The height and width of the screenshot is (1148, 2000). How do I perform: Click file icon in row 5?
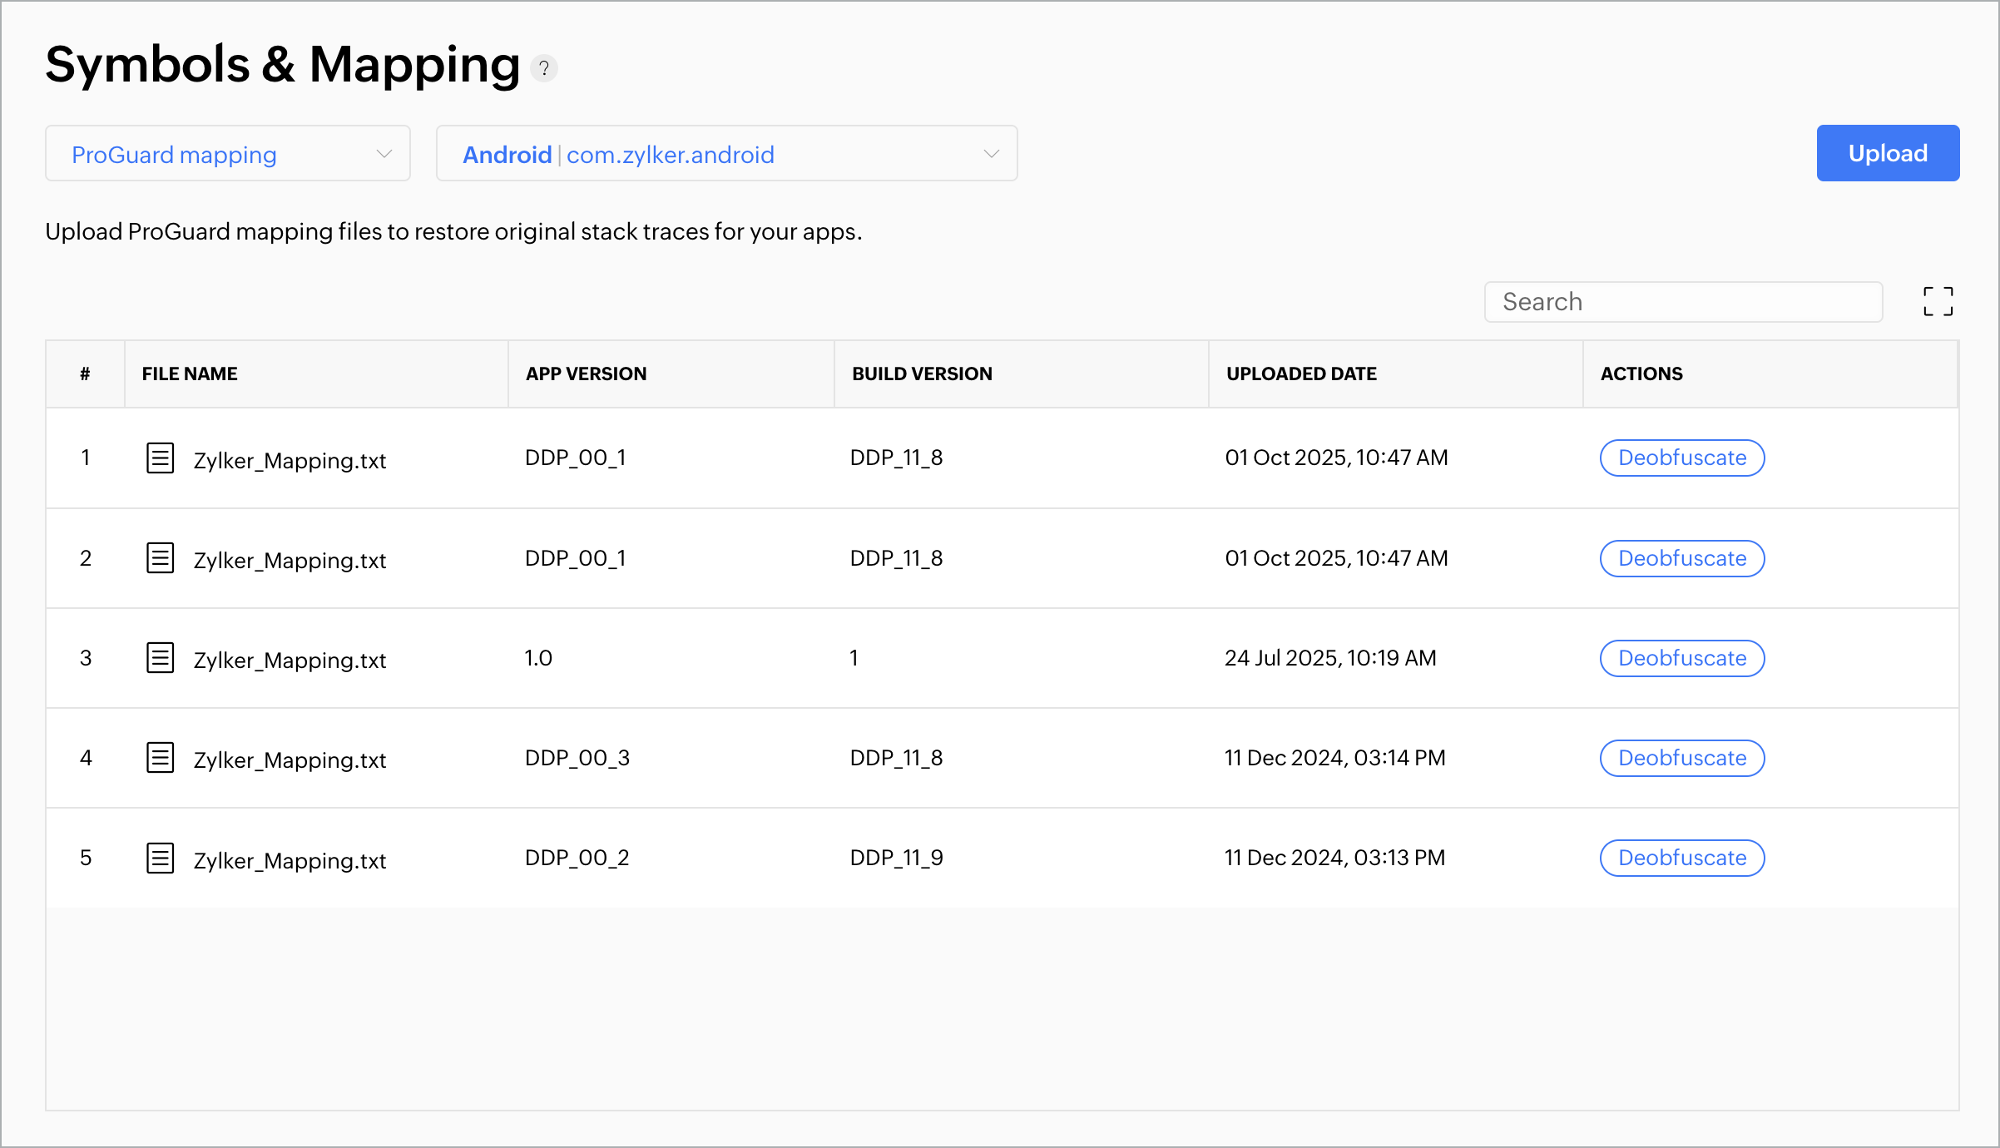point(160,858)
